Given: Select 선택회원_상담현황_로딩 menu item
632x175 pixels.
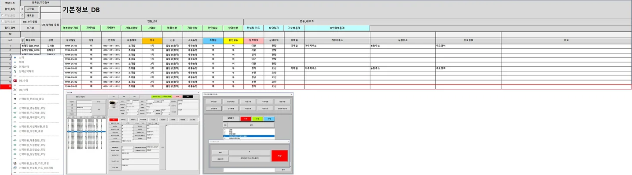Looking at the screenshot, I should 32,154.
